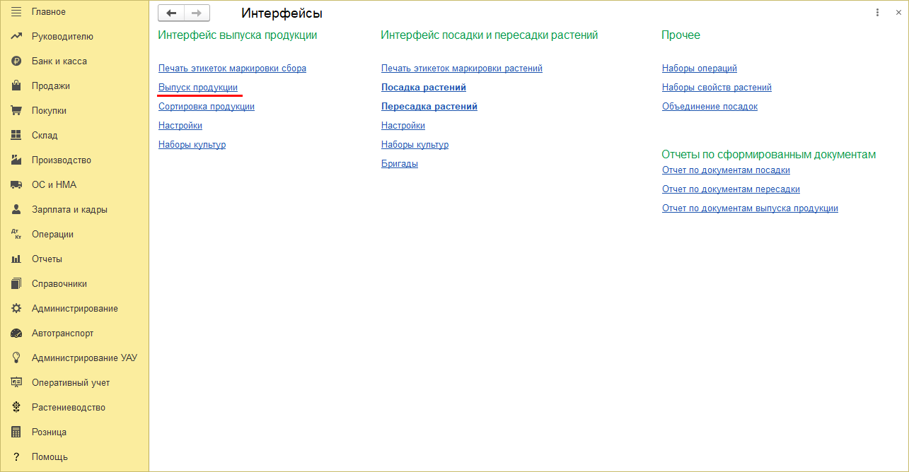Open Наборы культур under Интерфейс выпуска продукции
Viewport: 909px width, 472px height.
pyautogui.click(x=192, y=145)
